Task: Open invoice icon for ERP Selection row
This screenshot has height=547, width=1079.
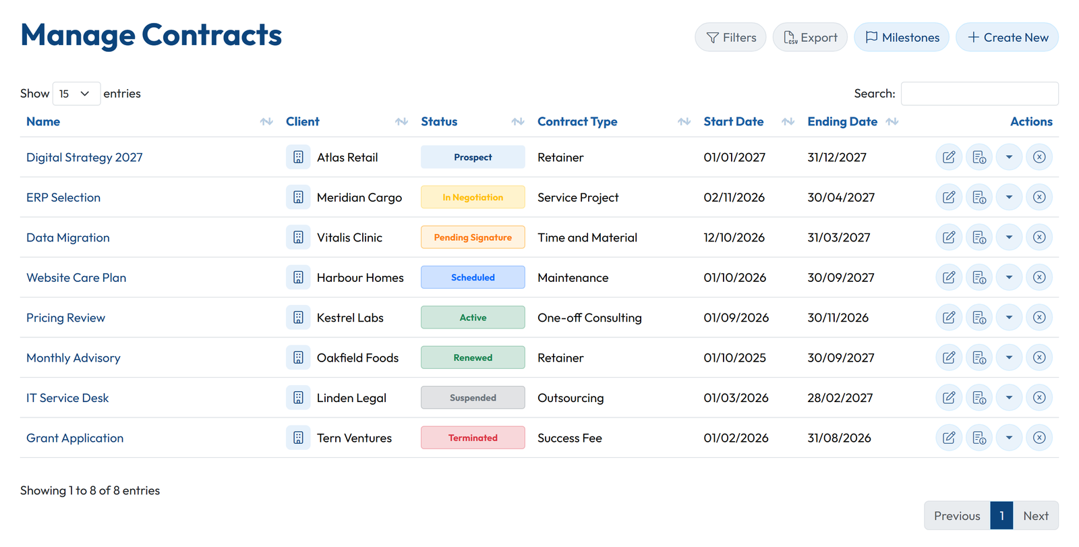Action: 979,198
